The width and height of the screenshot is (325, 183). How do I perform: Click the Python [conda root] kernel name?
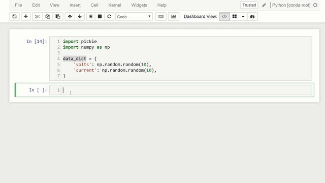(291, 5)
